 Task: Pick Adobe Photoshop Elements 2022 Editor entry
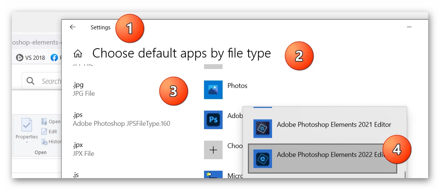(323, 158)
